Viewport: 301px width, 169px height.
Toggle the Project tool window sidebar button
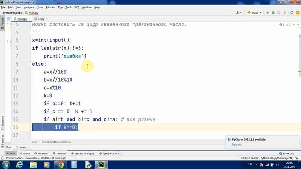point(2,23)
